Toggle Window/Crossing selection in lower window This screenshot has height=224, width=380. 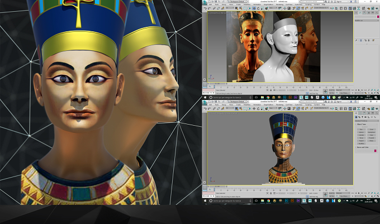pyautogui.click(x=249, y=108)
